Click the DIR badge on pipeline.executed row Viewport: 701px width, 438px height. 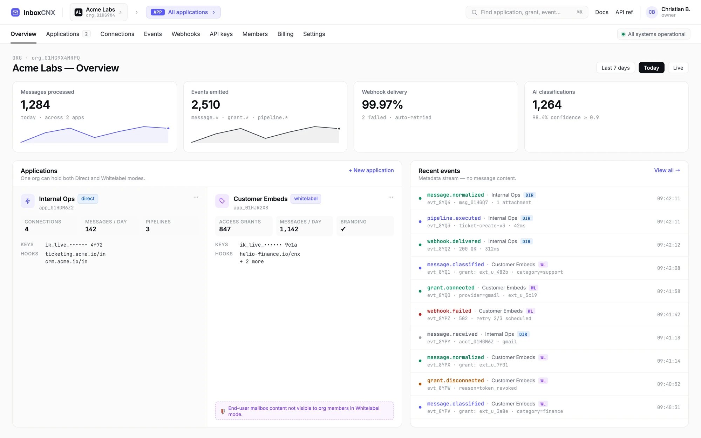(526, 218)
